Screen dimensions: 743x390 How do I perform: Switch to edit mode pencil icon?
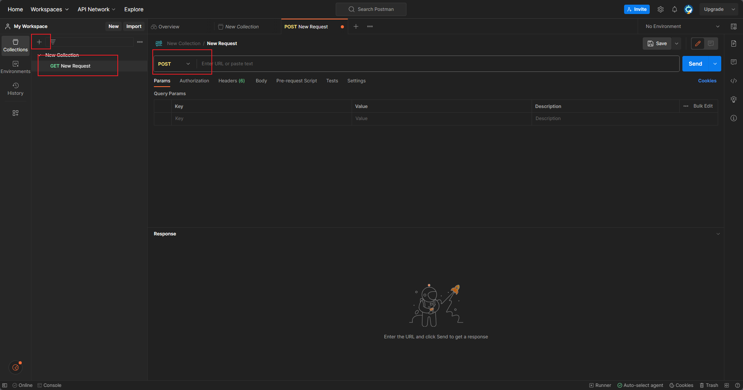click(x=698, y=44)
